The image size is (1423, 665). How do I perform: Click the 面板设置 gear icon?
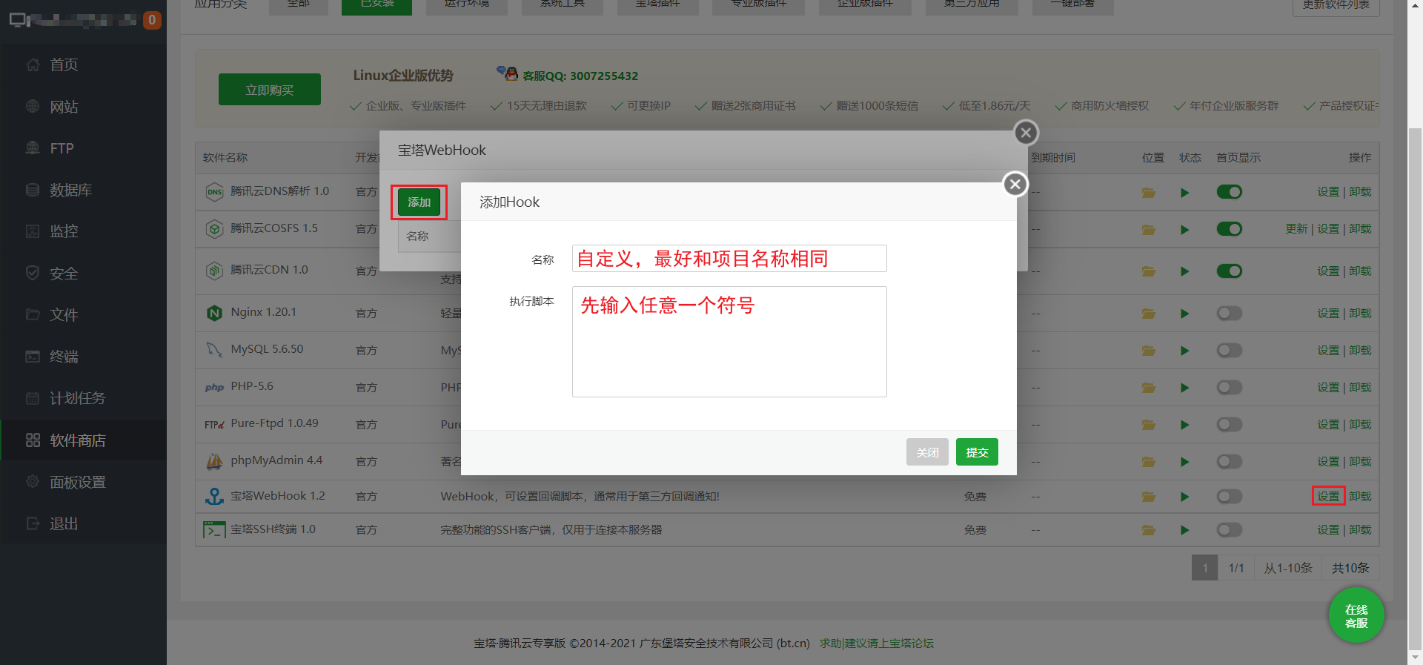pyautogui.click(x=33, y=482)
